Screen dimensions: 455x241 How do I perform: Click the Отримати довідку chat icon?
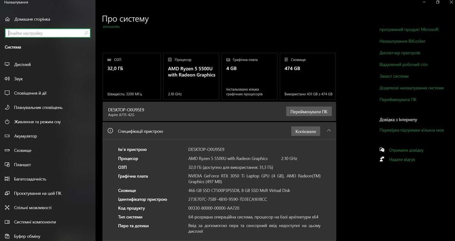(382, 150)
